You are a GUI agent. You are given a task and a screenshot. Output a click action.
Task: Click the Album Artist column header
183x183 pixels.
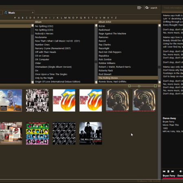pos(129,22)
